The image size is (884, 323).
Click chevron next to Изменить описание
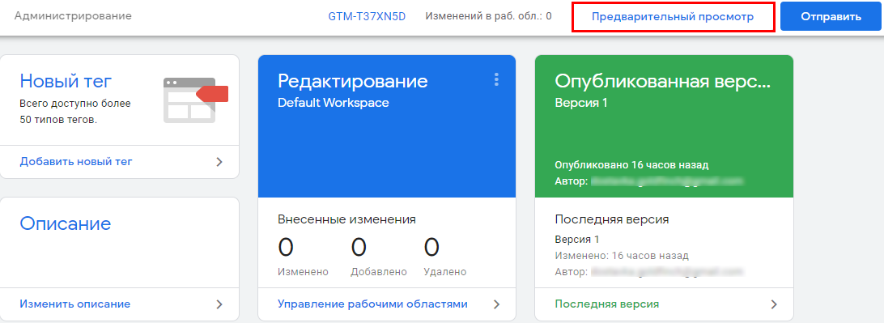tap(220, 304)
